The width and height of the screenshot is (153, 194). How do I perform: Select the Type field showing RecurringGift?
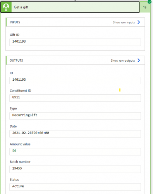click(x=75, y=116)
